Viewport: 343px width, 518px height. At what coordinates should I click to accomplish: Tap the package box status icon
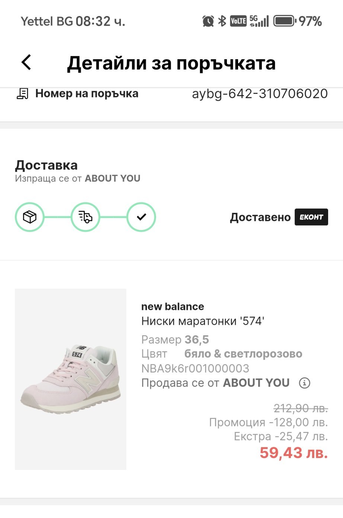[x=30, y=217]
